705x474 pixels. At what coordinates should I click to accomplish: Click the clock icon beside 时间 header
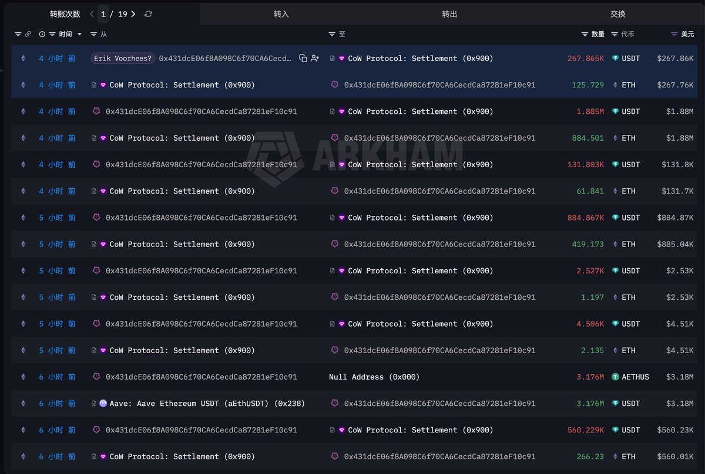(x=42, y=34)
